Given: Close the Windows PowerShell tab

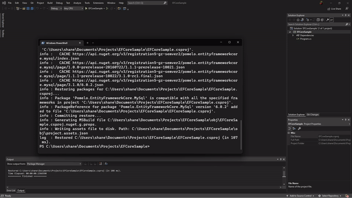Looking at the screenshot, I should tap(80, 43).
